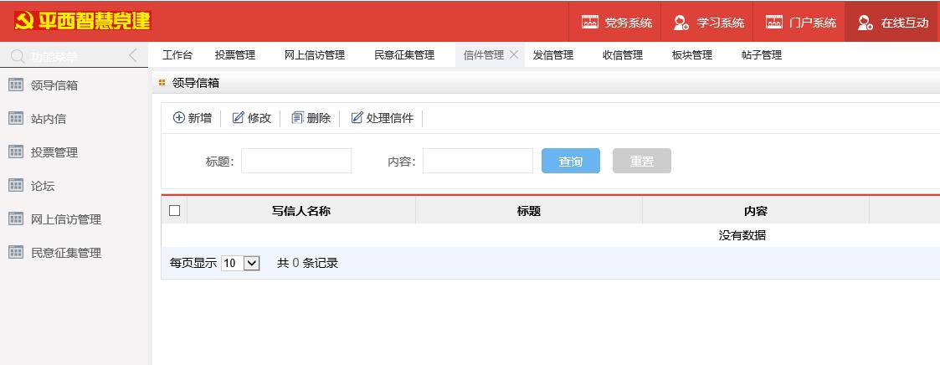The width and height of the screenshot is (940, 365).
Task: Switch to the 工作台 tab
Action: click(x=177, y=55)
